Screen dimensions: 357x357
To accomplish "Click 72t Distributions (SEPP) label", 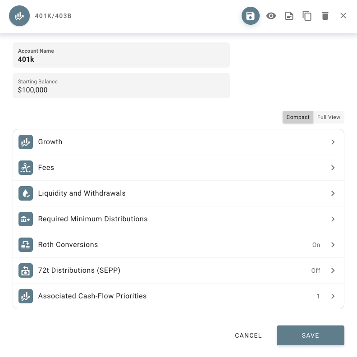I will (x=79, y=270).
